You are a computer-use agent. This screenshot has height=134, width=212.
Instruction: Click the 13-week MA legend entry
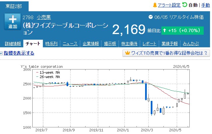[48, 72]
